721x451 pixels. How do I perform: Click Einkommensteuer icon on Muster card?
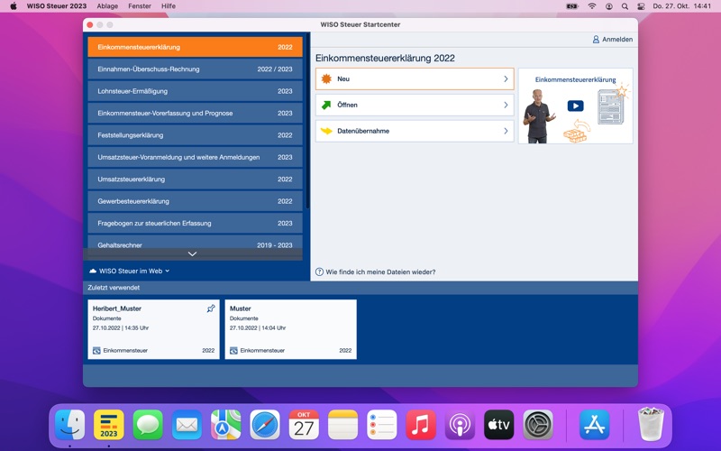click(233, 351)
